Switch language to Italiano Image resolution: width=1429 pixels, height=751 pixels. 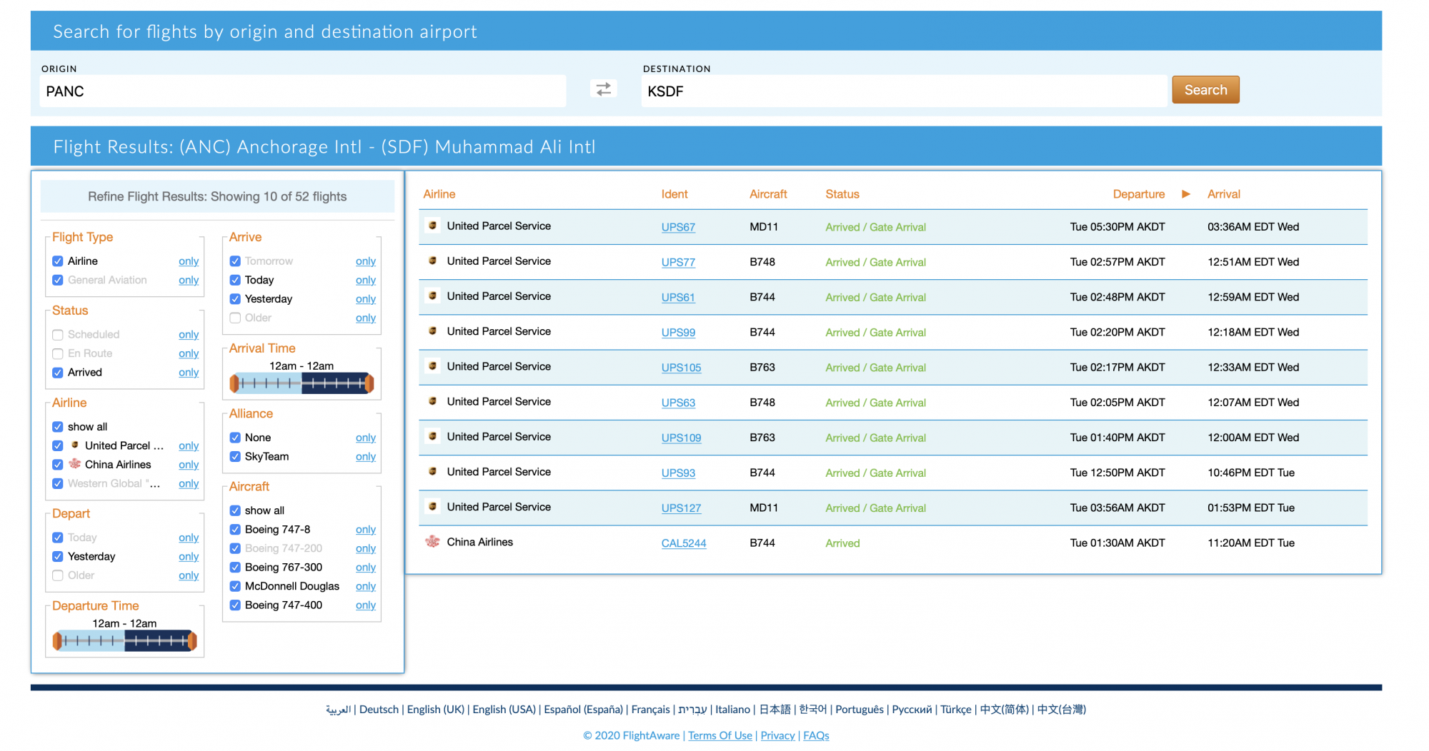point(733,709)
